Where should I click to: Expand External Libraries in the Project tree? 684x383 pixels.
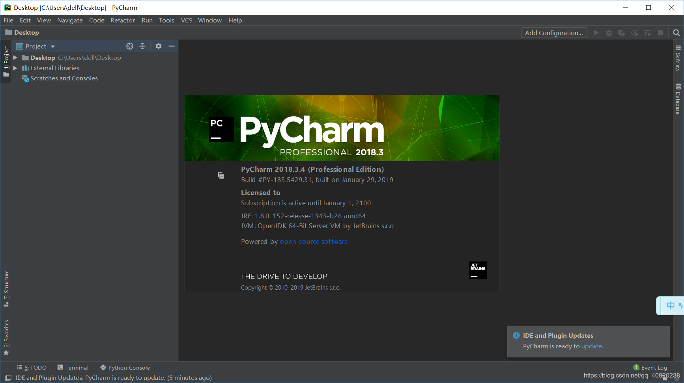15,68
